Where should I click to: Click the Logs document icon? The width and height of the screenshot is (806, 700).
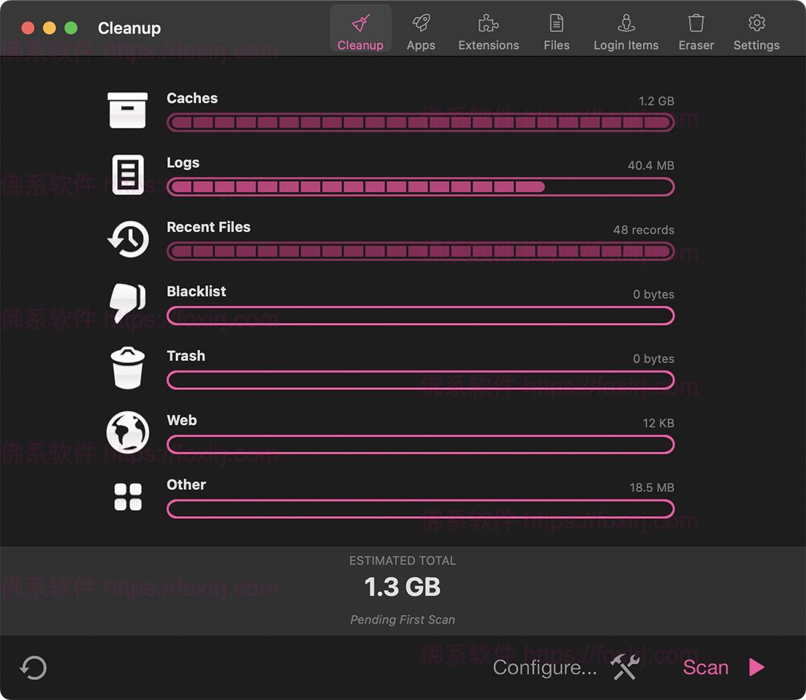click(x=128, y=174)
